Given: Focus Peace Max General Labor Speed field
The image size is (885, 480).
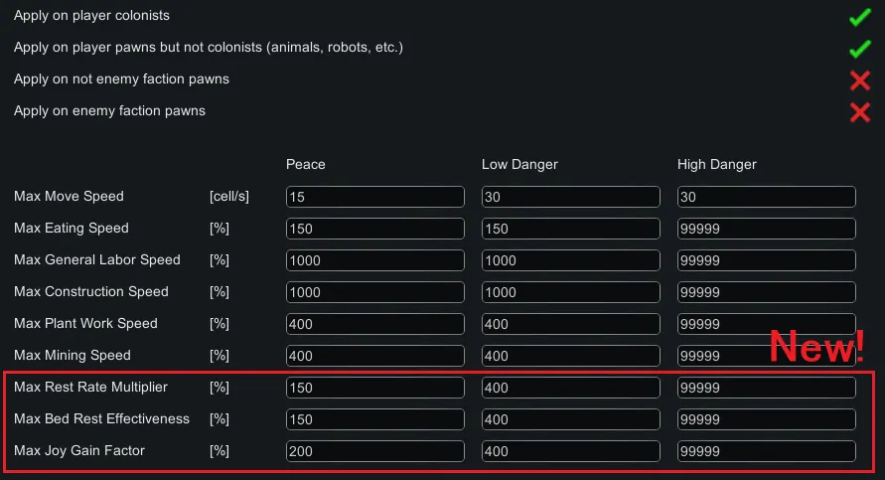Looking at the screenshot, I should [374, 260].
